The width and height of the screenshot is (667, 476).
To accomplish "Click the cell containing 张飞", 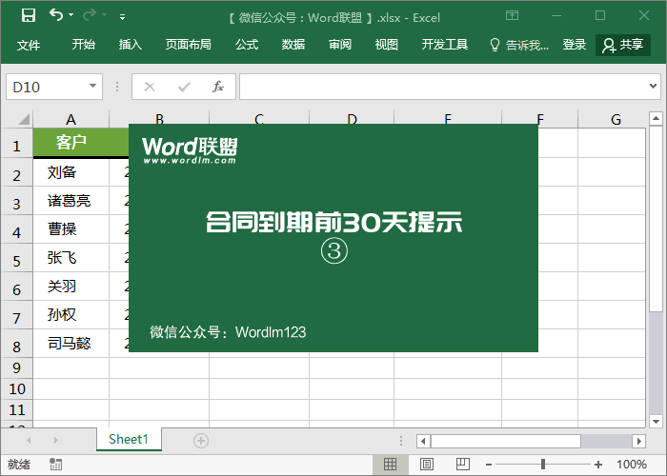I will 71,258.
